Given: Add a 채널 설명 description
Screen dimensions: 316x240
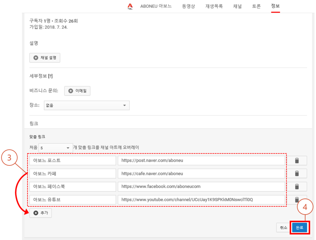Looking at the screenshot, I should (x=45, y=58).
